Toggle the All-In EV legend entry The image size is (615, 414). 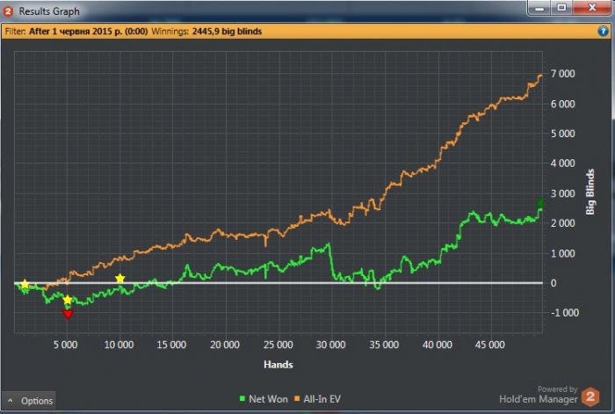[317, 399]
